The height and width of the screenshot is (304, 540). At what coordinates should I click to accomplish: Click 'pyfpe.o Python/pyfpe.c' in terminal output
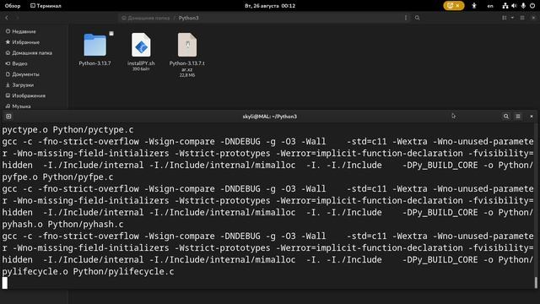(57, 177)
